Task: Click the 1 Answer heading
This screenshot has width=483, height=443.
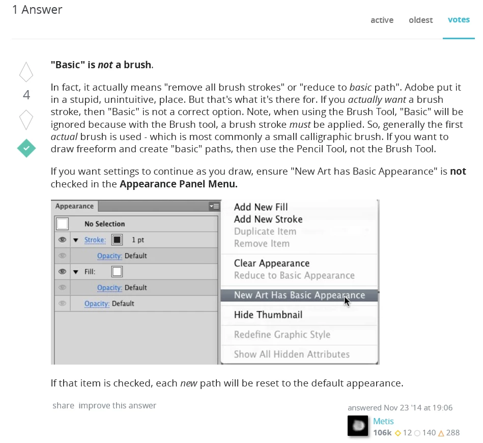Action: click(x=37, y=10)
